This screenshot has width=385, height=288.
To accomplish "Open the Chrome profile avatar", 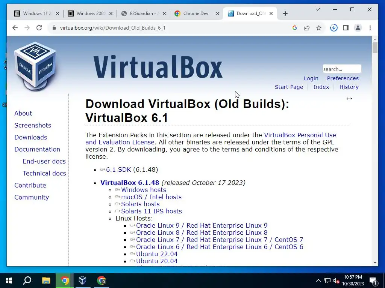I will [358, 28].
